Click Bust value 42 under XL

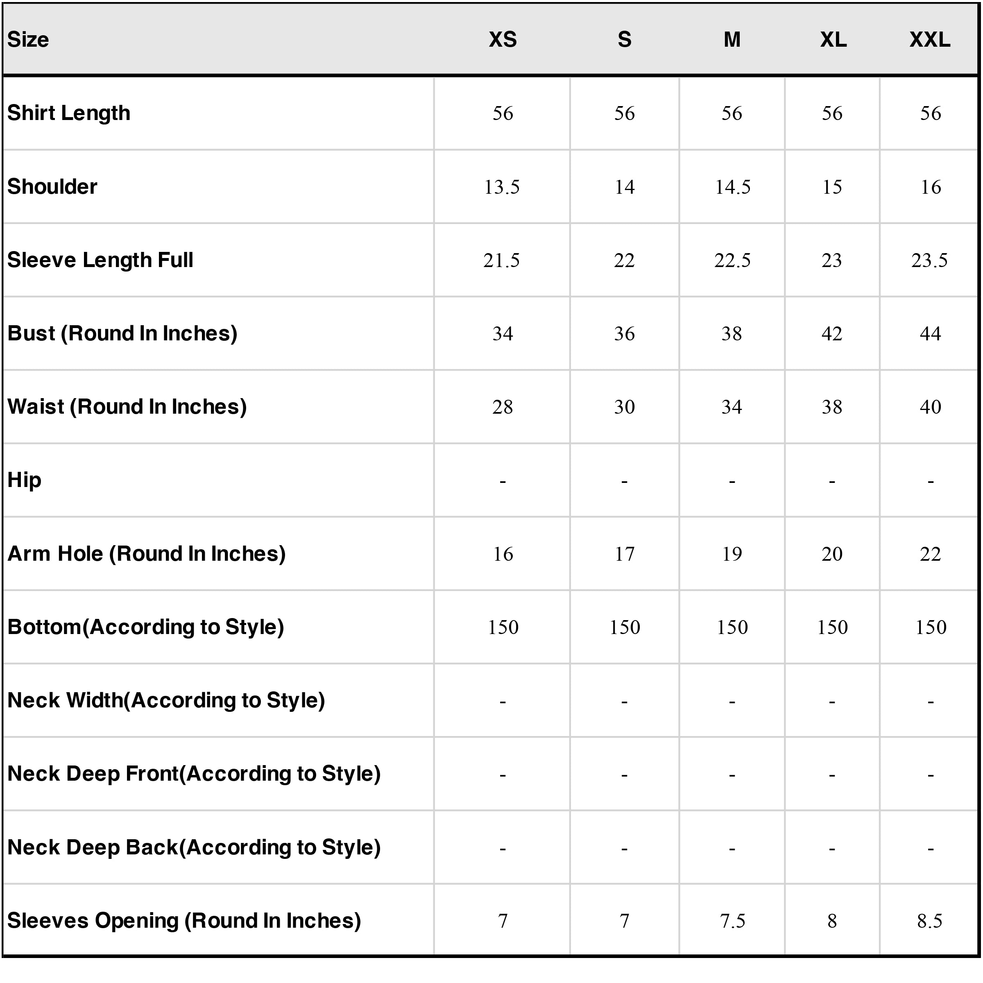click(x=832, y=333)
